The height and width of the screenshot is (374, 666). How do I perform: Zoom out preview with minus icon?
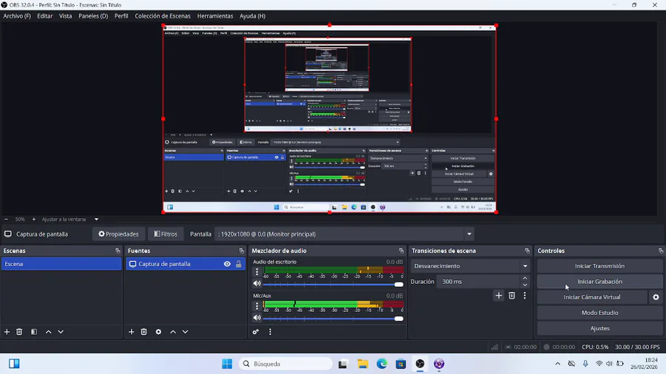tap(6, 220)
